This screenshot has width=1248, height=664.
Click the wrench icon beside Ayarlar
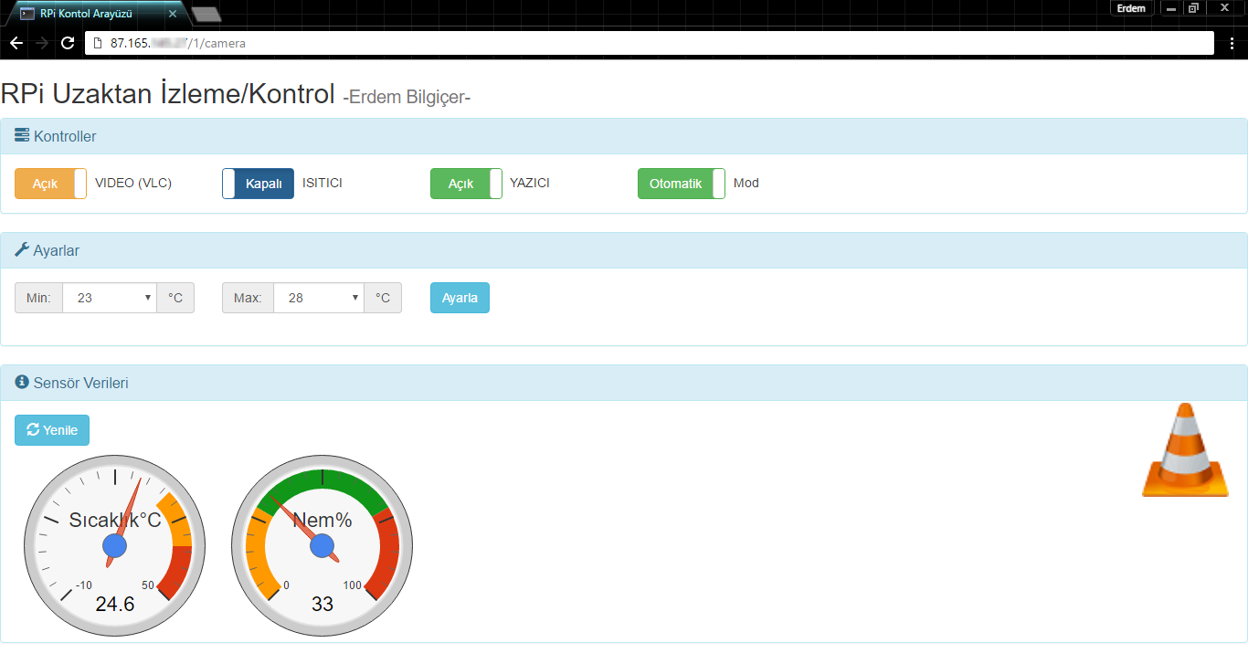(x=22, y=249)
